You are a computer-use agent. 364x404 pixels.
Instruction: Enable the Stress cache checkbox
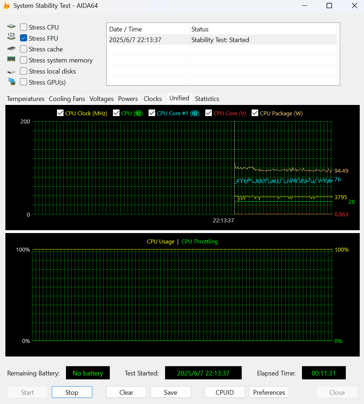click(x=24, y=49)
